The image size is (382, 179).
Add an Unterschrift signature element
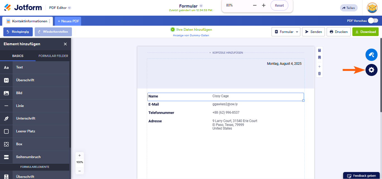(35, 118)
